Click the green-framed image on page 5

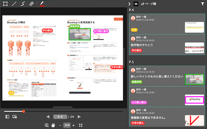[x=80, y=34]
